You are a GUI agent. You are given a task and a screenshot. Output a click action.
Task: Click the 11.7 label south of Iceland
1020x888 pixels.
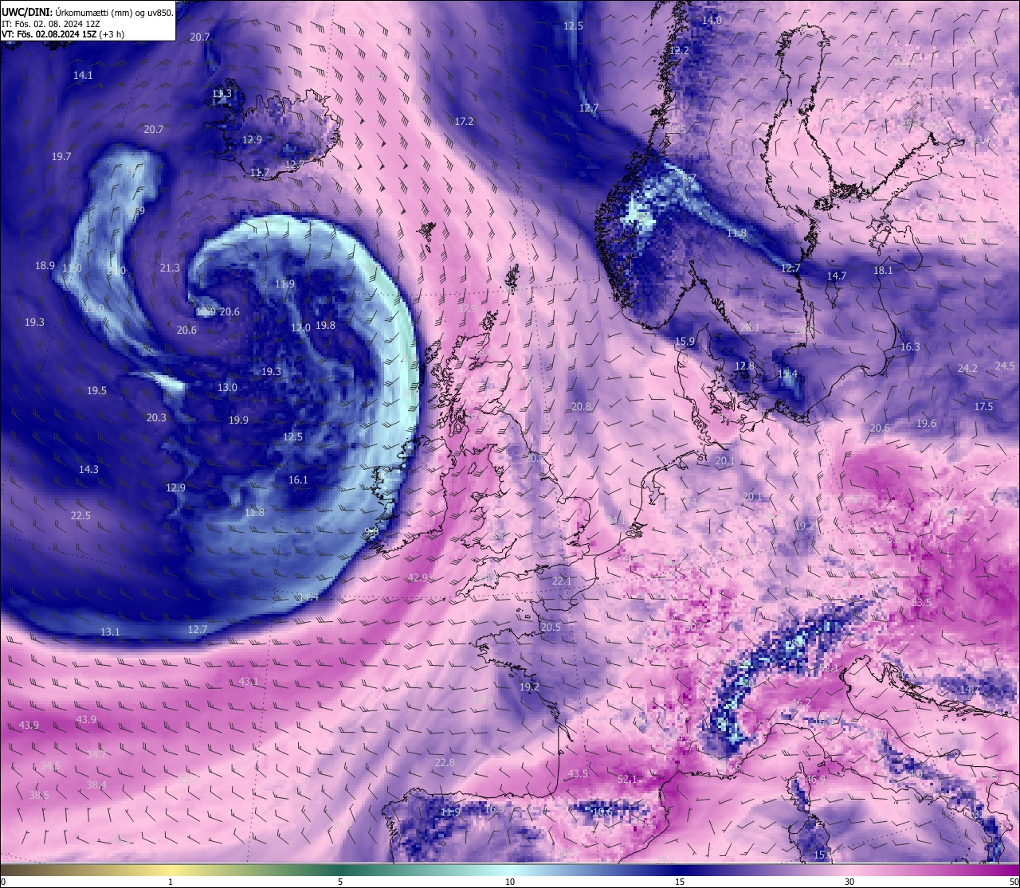point(260,173)
